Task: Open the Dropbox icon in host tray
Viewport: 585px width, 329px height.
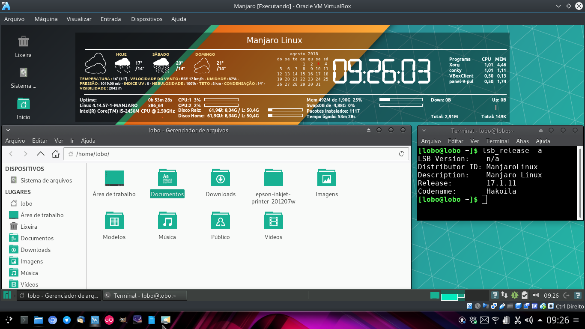Action: coord(473,320)
